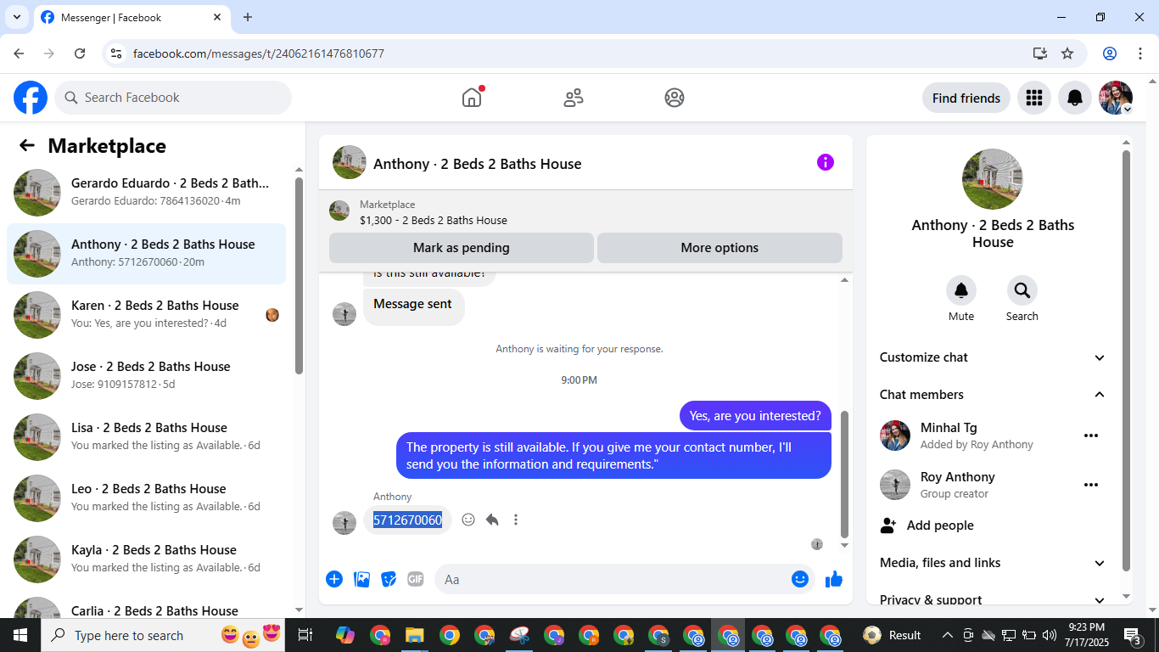Screen dimensions: 1159x652
Task: Click the Find friends button
Action: point(966,98)
